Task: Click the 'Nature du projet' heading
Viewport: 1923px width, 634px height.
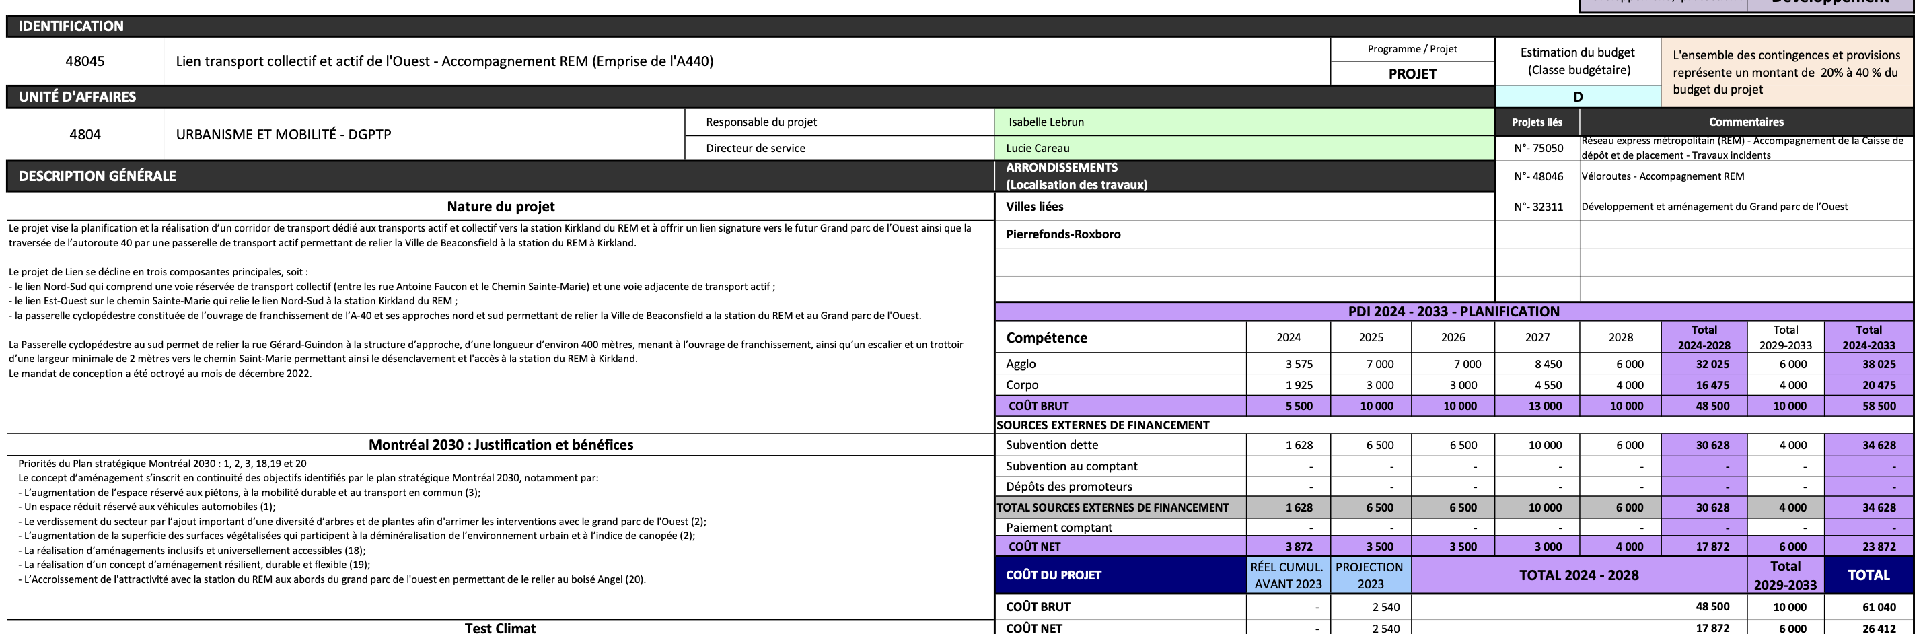Action: click(x=501, y=206)
